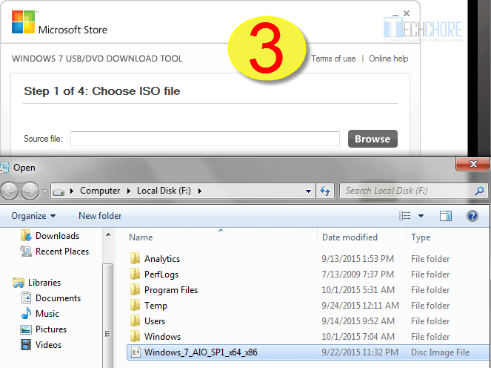Select Computer in the address breadcrumb
491x368 pixels.
coord(100,191)
